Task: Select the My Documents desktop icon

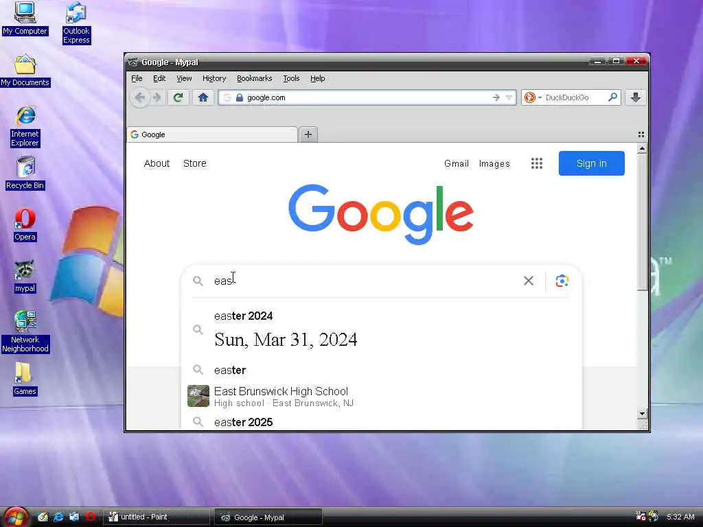Action: pyautogui.click(x=25, y=71)
